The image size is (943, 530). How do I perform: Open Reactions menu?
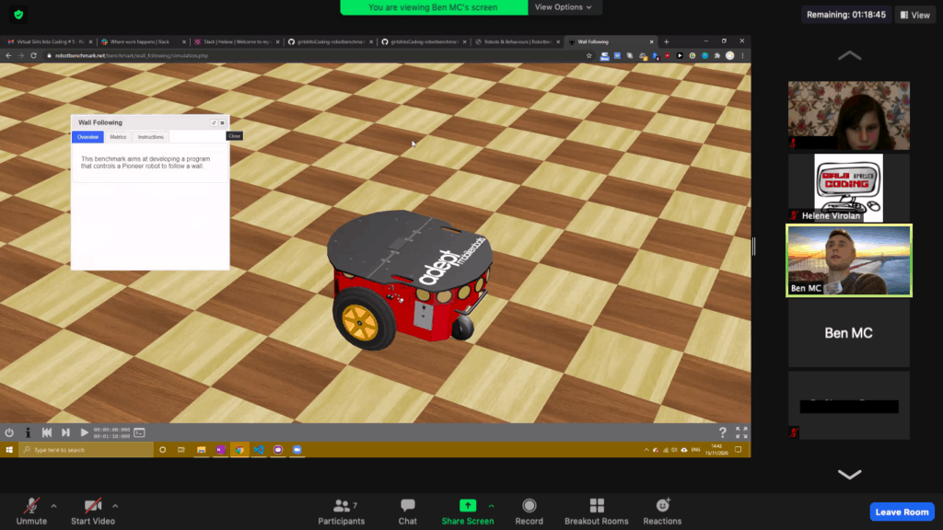(662, 512)
